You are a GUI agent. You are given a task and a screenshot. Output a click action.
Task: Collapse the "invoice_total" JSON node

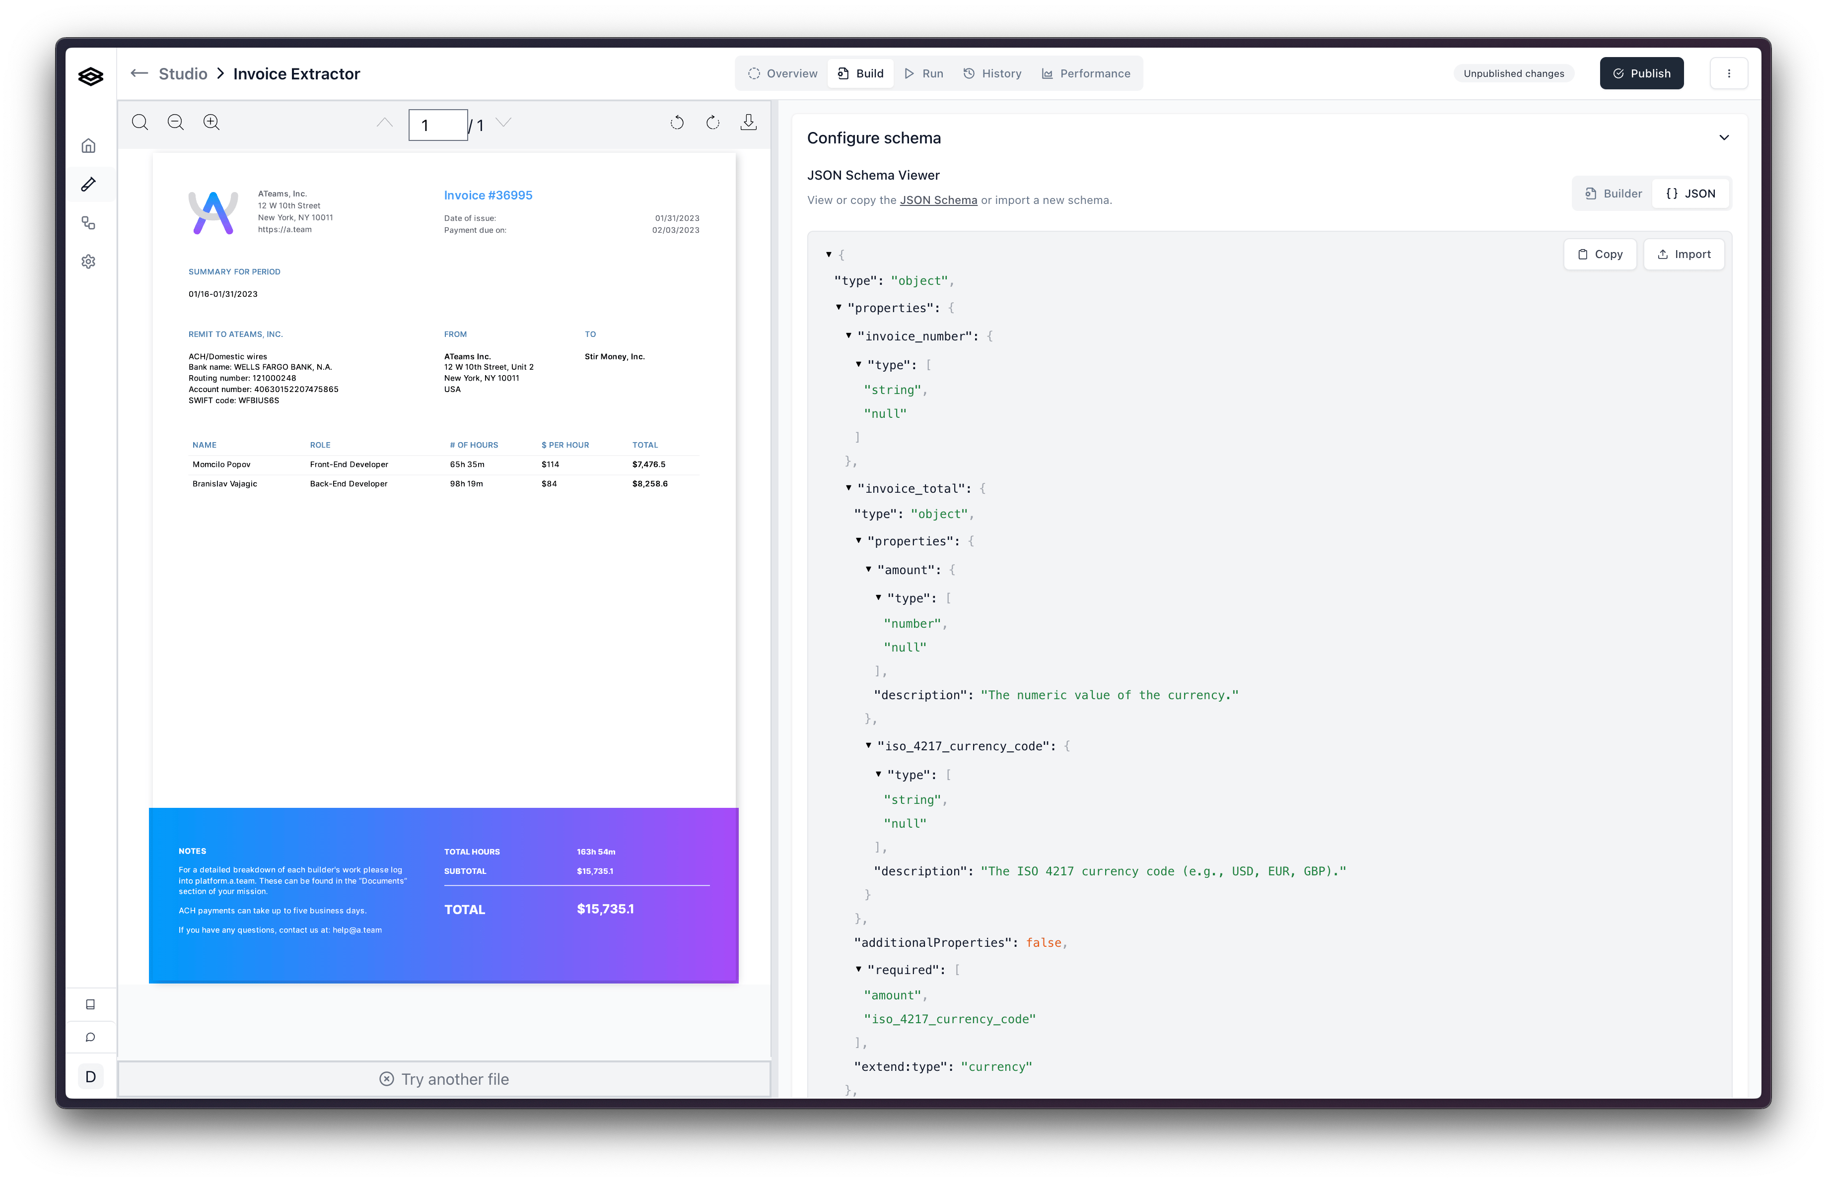(849, 488)
